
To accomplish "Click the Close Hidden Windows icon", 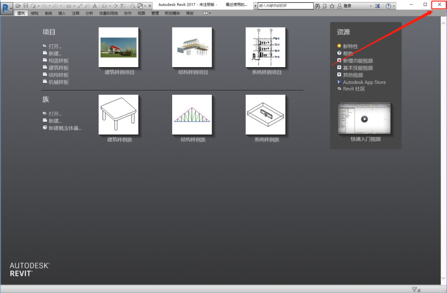I will tap(133, 6).
